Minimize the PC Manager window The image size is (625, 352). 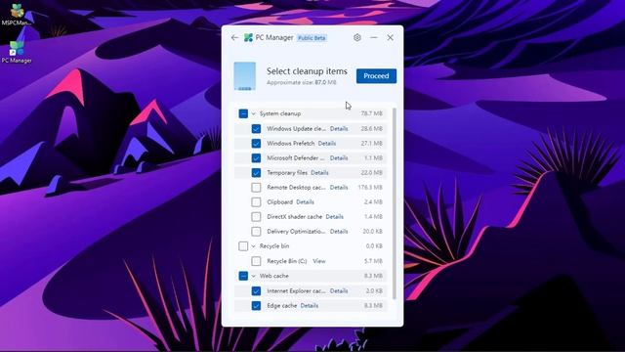[x=373, y=37]
